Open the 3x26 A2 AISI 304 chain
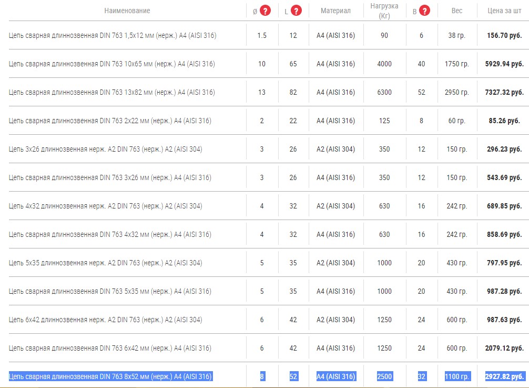This screenshot has height=388, width=529. click(x=105, y=149)
